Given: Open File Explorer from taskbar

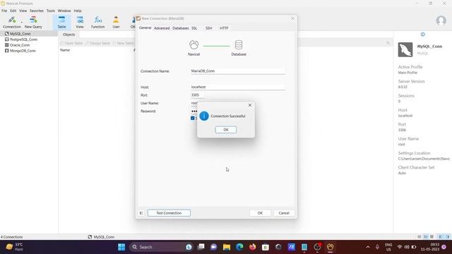Looking at the screenshot, I should 227,247.
